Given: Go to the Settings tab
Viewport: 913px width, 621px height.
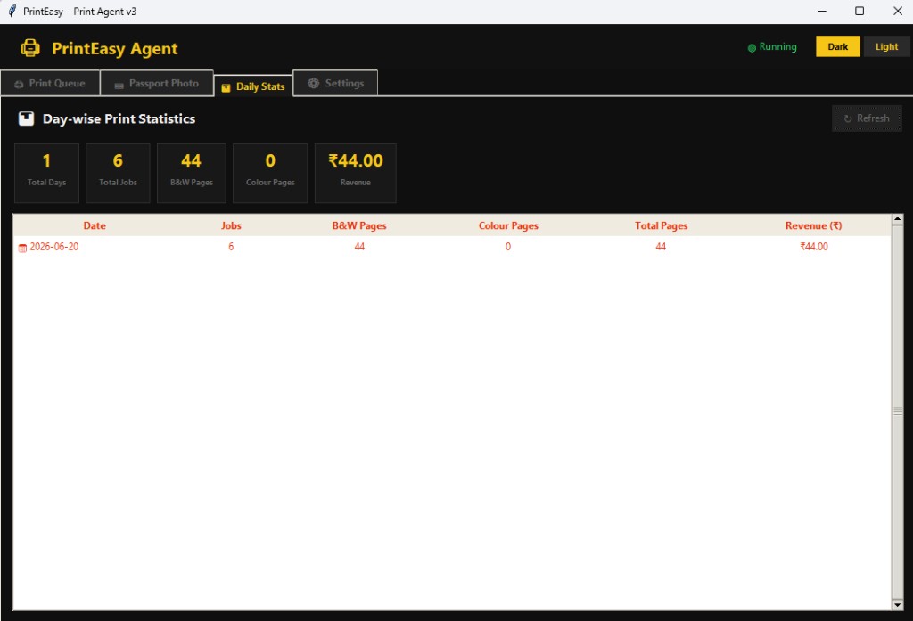Looking at the screenshot, I should pyautogui.click(x=335, y=83).
